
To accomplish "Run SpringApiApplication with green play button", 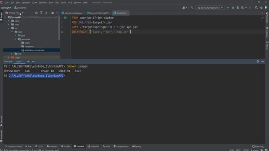I will [x=228, y=8].
